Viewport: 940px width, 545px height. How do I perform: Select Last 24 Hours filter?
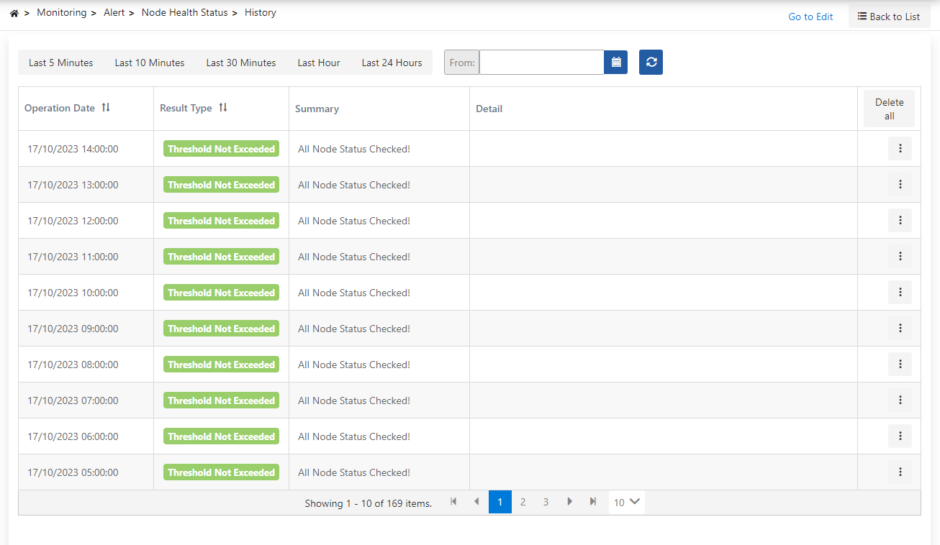coord(392,63)
